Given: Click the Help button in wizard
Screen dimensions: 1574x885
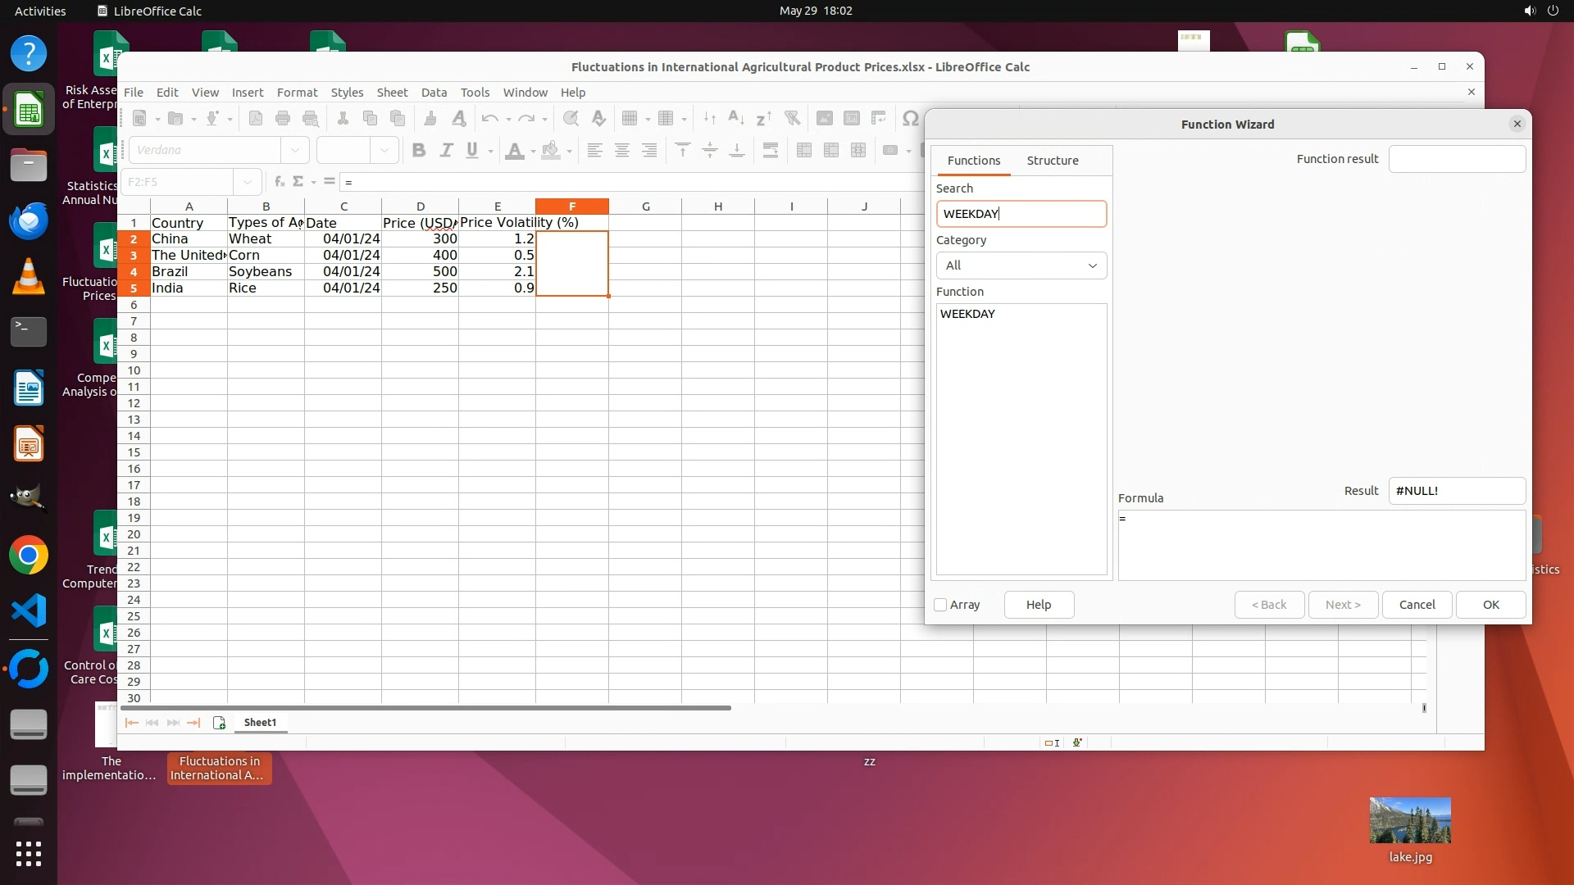Looking at the screenshot, I should tap(1039, 606).
